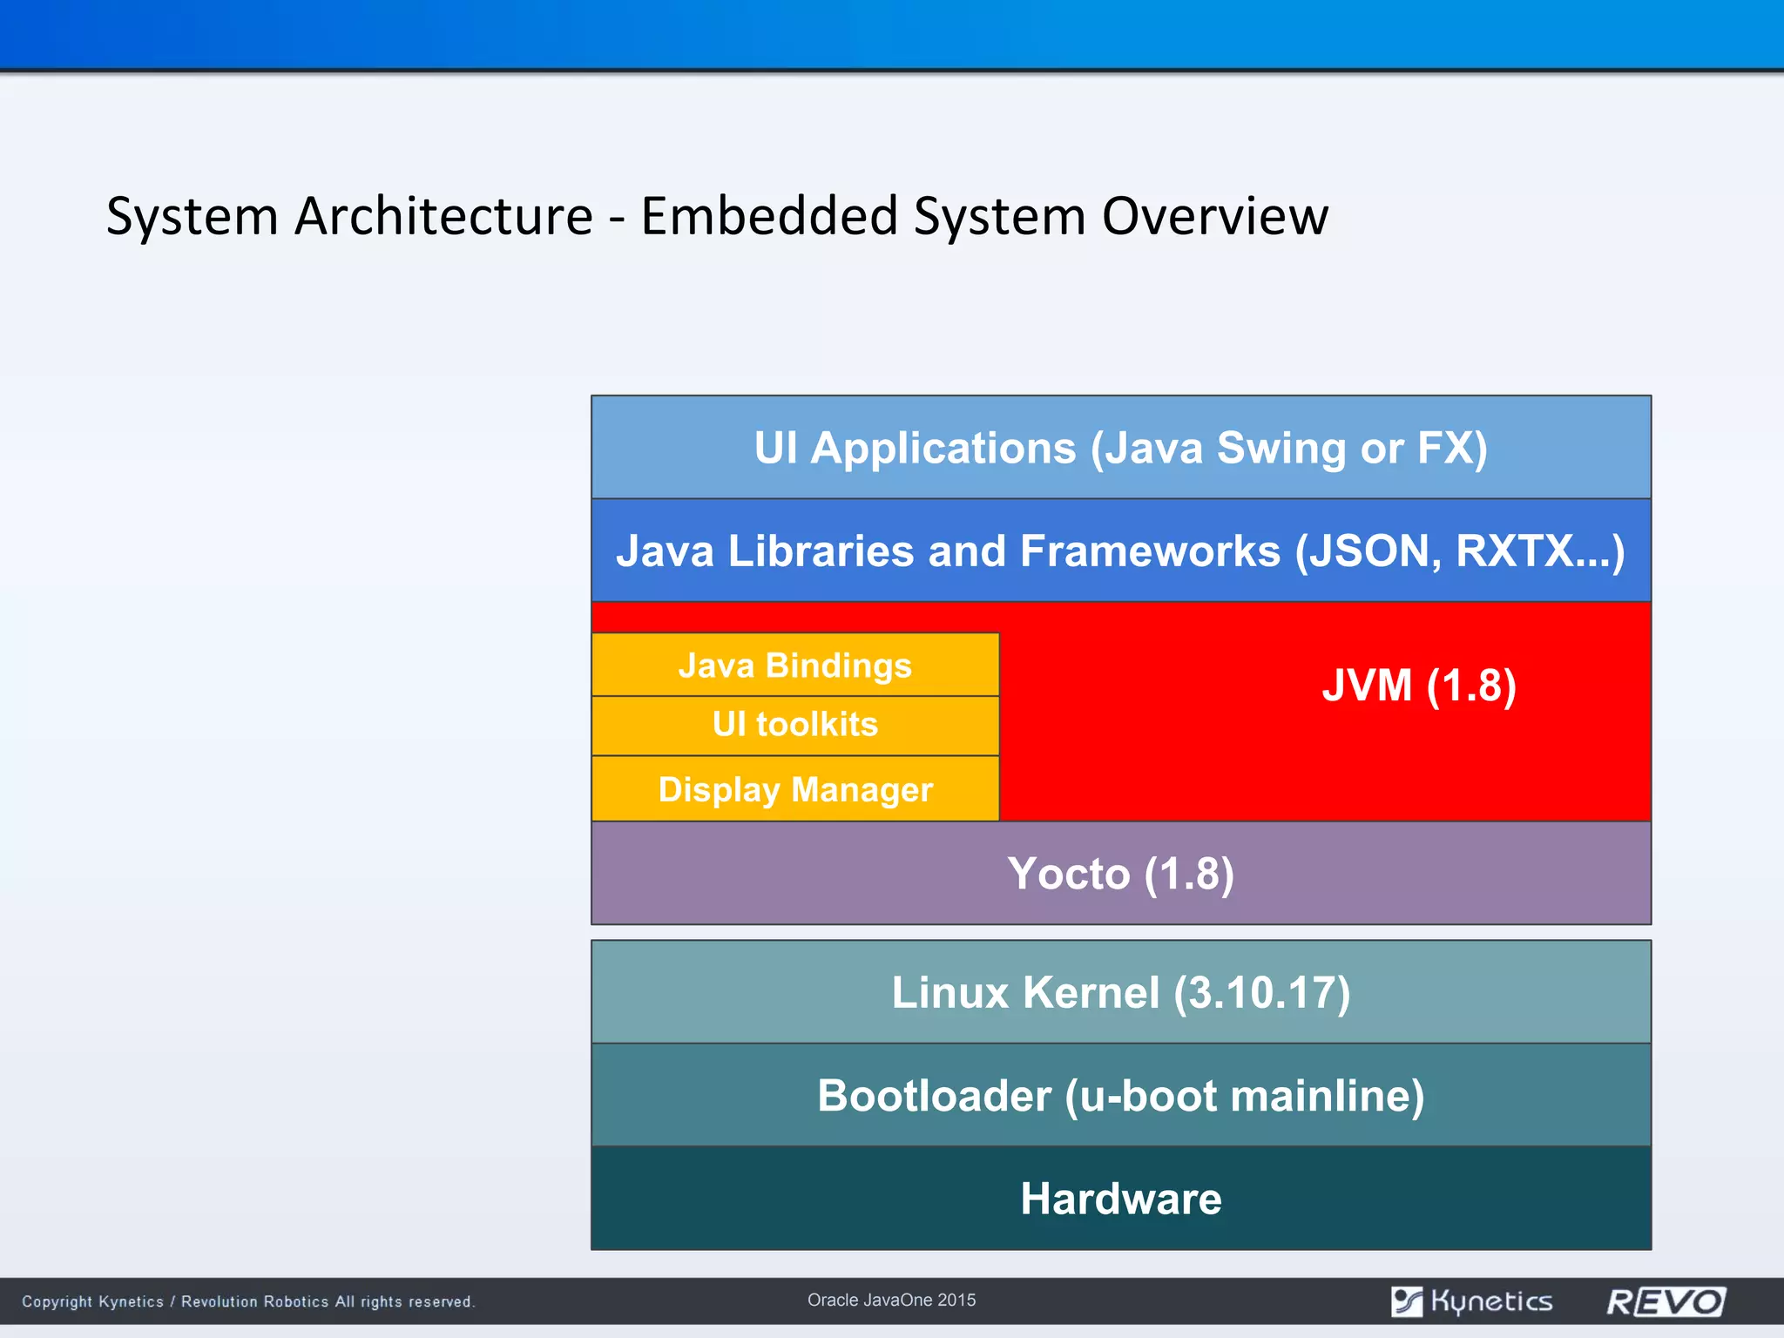Click the 'Display Manager' box
1784x1338 pixels.
(x=795, y=788)
